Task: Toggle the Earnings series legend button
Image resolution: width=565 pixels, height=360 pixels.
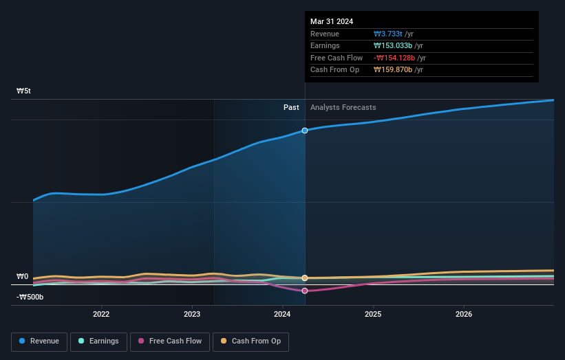Action: point(98,341)
